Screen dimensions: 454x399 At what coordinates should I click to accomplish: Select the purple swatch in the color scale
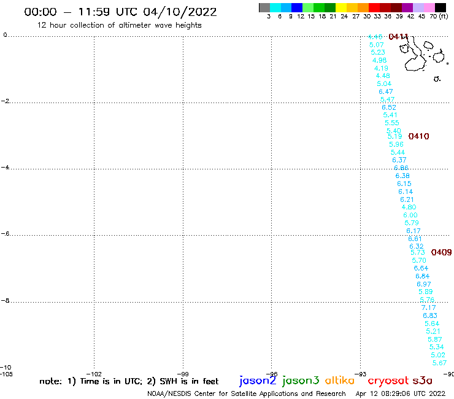point(407,7)
